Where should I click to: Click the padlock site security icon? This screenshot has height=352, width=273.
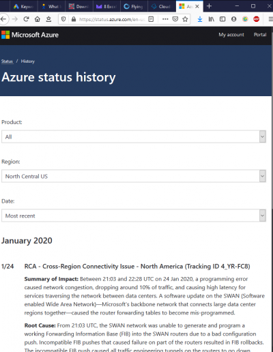pyautogui.click(x=74, y=19)
